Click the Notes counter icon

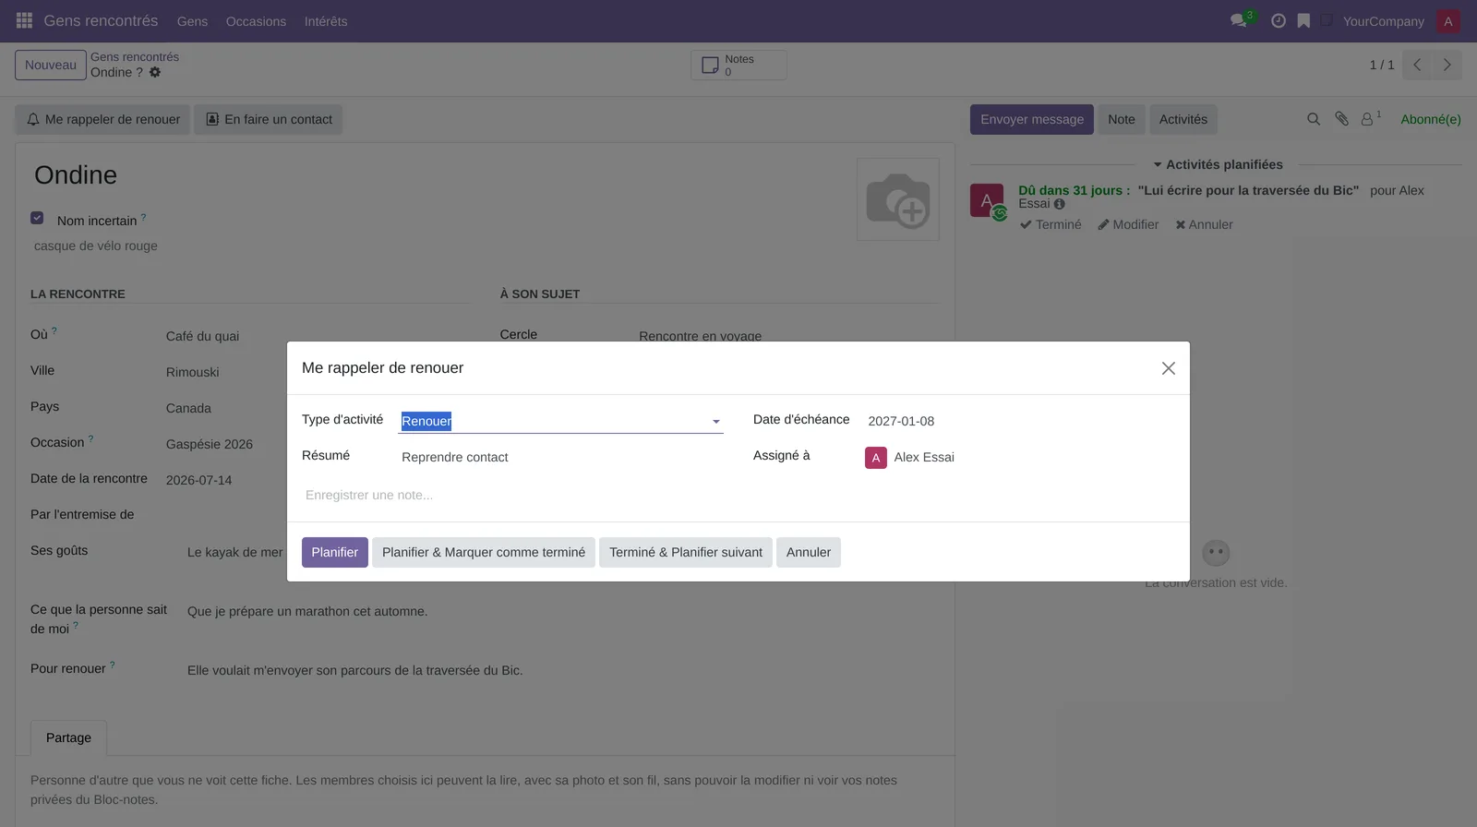coord(711,66)
